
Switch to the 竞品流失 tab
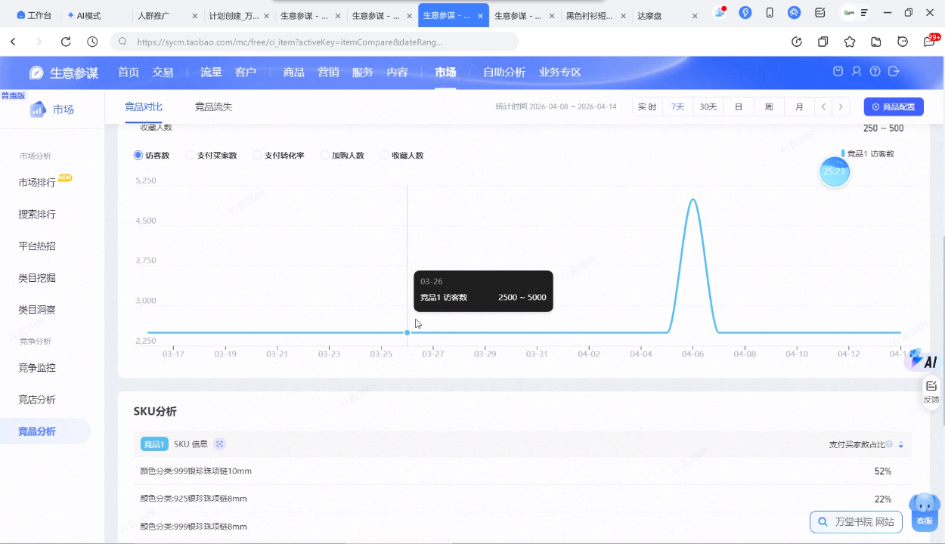coord(213,107)
